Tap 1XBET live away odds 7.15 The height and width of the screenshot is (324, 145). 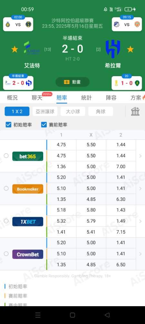(121, 232)
